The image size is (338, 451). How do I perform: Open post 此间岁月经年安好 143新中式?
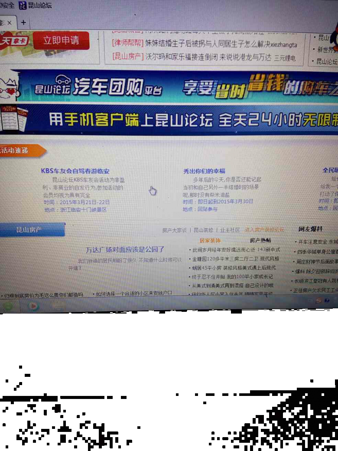(x=236, y=250)
